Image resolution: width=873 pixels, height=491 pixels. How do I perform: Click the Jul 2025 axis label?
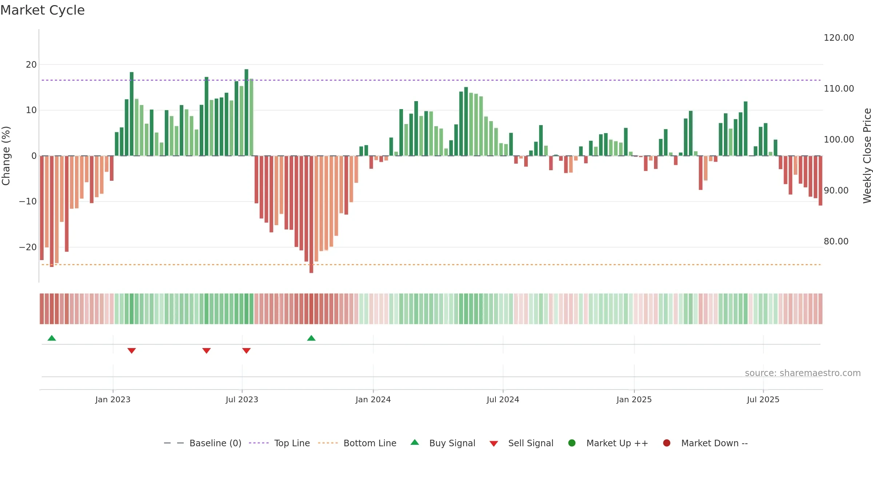click(x=763, y=399)
